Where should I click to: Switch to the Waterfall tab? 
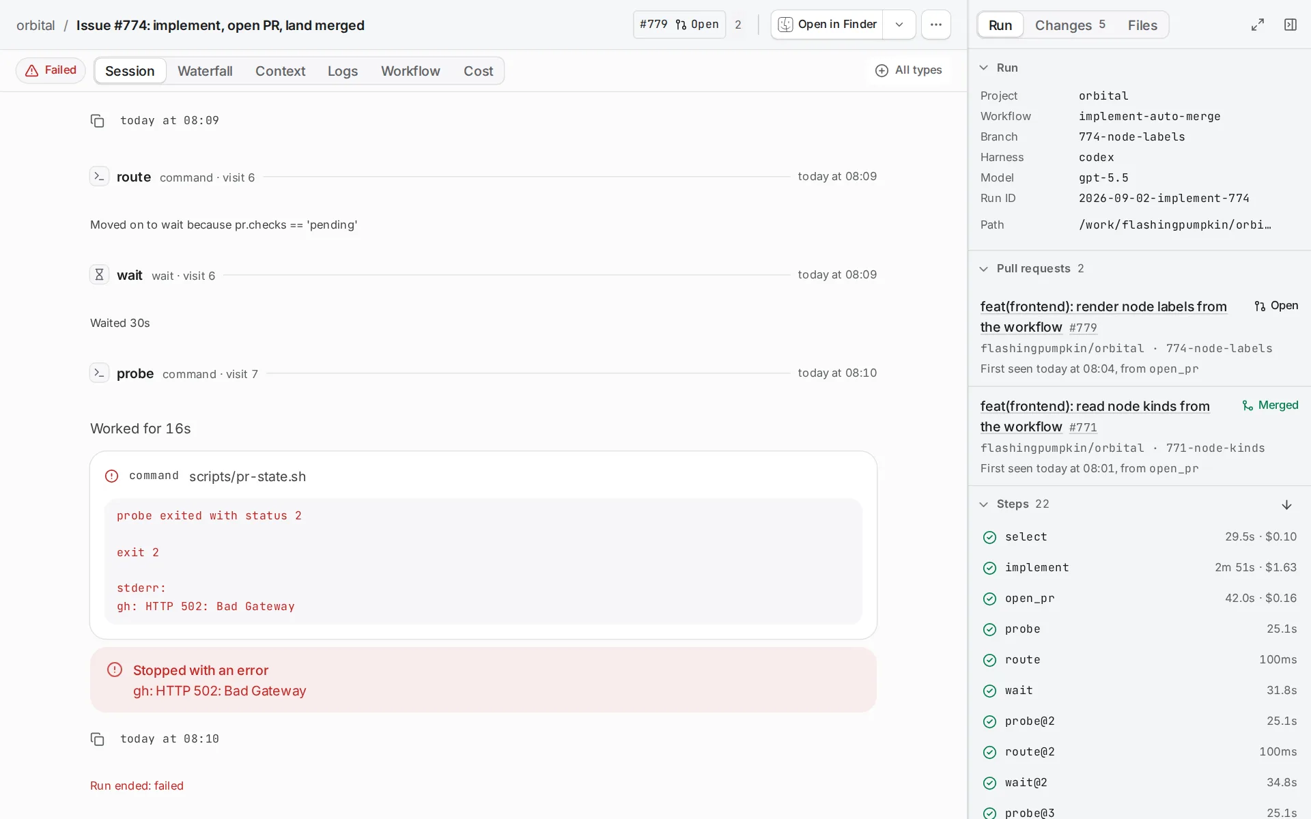[x=205, y=71]
